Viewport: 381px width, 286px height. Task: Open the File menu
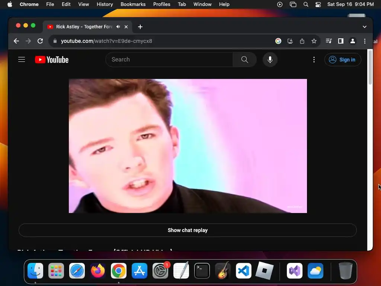coord(50,4)
